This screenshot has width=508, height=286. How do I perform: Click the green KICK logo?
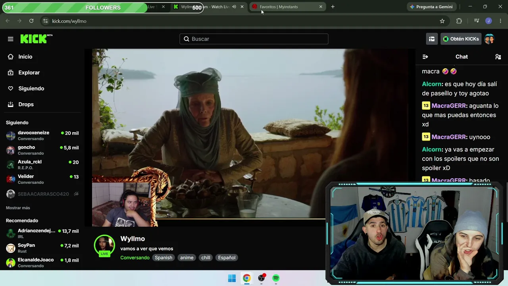coord(37,39)
